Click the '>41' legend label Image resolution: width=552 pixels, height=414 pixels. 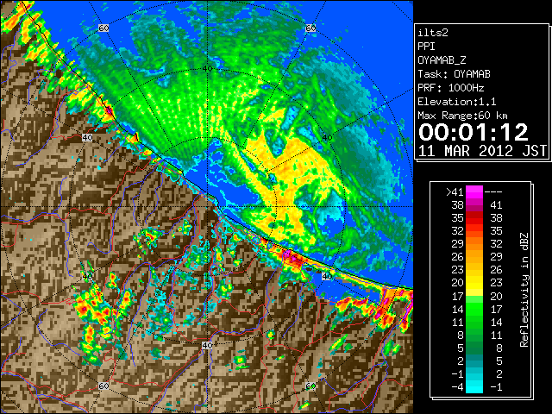(455, 192)
